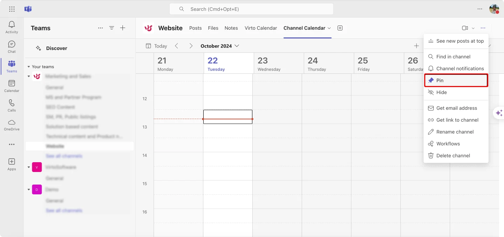Screen dimensions: 504x237
Task: Click the channel more options ellipsis
Action: click(x=483, y=28)
